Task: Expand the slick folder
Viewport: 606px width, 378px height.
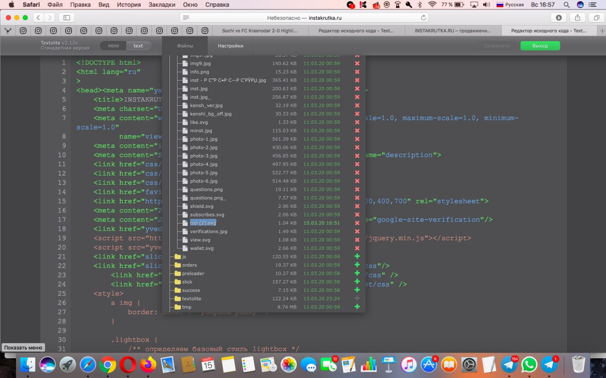Action: pos(187,282)
